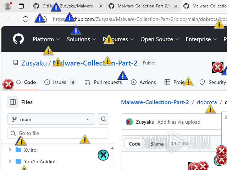Image resolution: width=227 pixels, height=170 pixels.
Task: Switch to the third Malware-Collection tab
Action: tap(204, 6)
